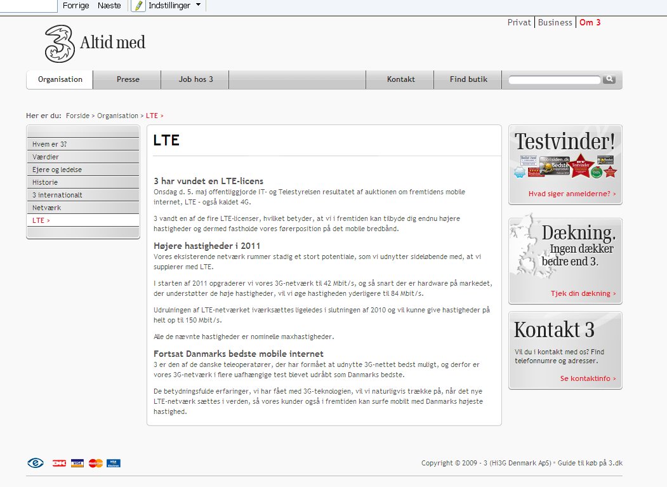Click the blue-and-gold Visa card icon
The image size is (667, 487).
77,463
